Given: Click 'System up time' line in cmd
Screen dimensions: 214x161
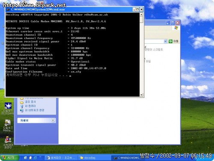Looking at the screenshot, I should coord(56,28).
